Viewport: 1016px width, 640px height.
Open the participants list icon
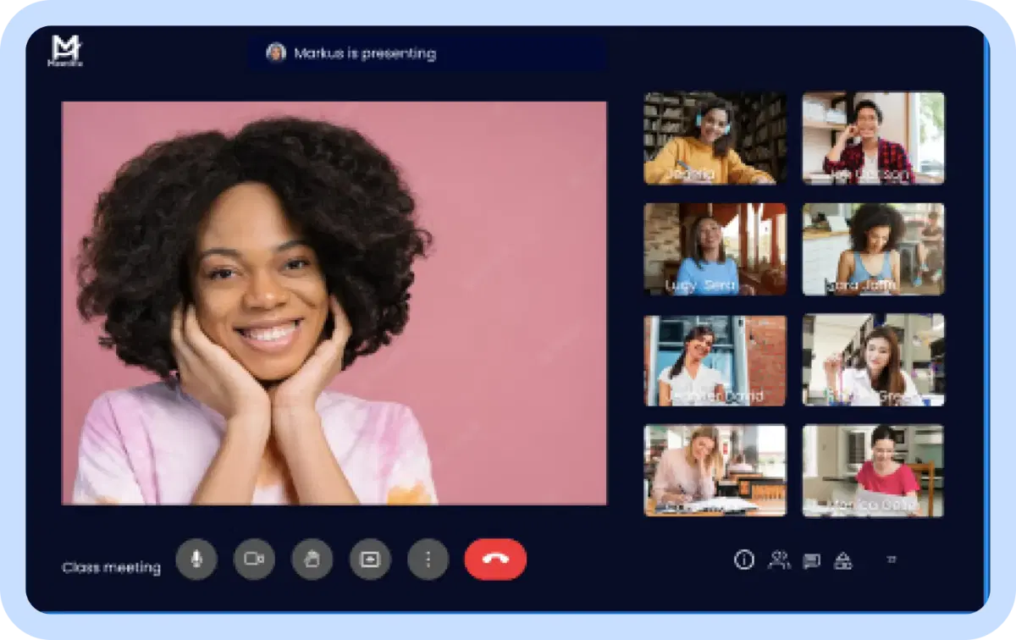click(x=779, y=560)
